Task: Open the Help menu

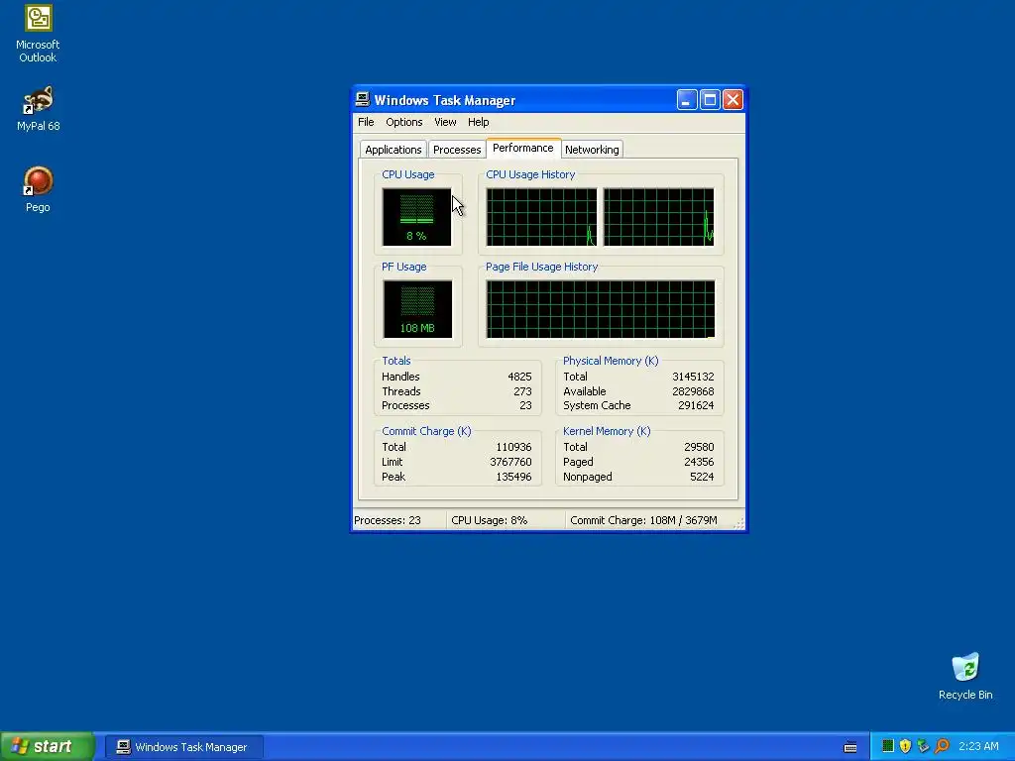Action: pos(479,122)
